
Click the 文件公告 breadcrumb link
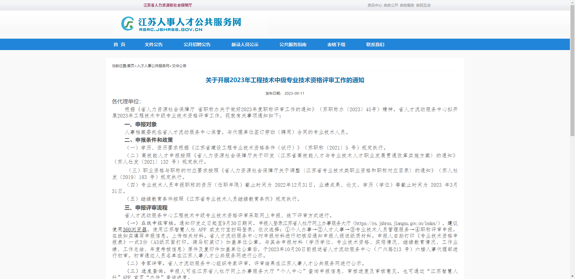point(179,66)
